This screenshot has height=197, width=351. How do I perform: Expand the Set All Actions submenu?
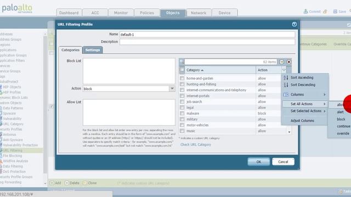click(x=305, y=104)
